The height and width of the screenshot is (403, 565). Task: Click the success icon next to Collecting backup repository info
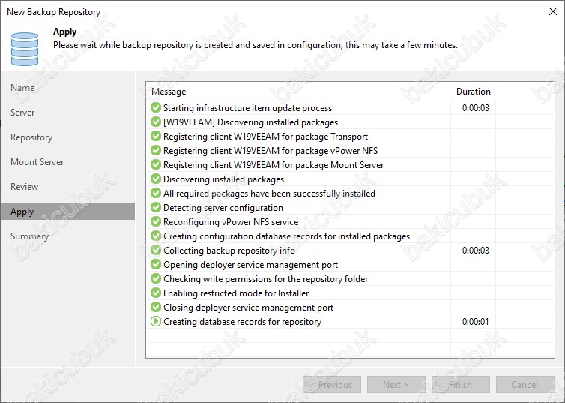click(156, 250)
